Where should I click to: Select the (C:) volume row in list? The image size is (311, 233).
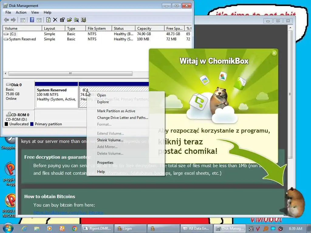point(97,34)
